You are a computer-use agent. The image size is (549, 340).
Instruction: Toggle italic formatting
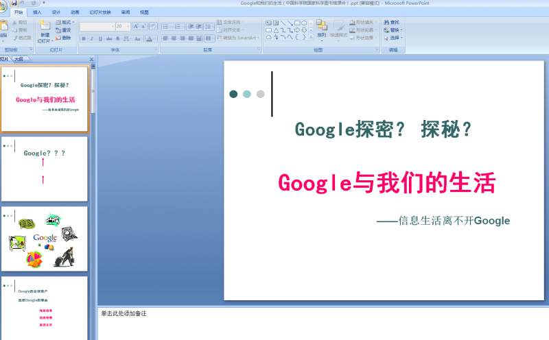click(x=92, y=39)
